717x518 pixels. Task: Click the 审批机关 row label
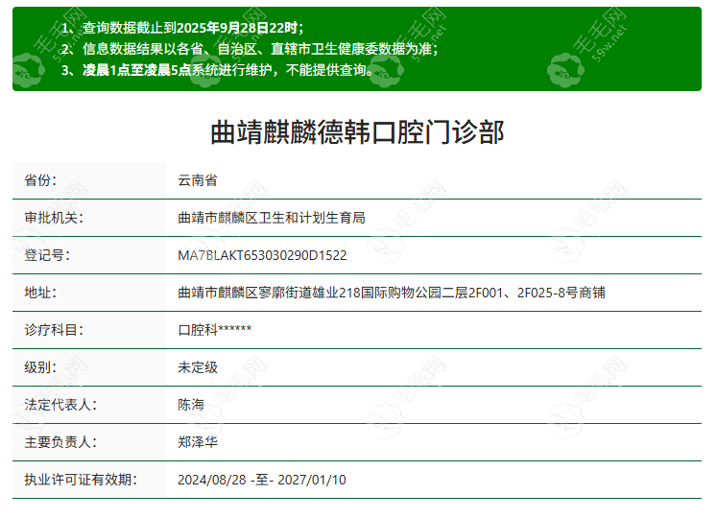click(x=54, y=218)
